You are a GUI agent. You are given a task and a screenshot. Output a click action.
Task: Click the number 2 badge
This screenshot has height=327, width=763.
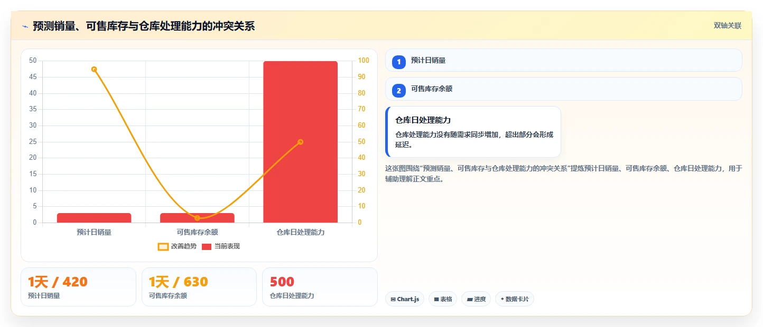(399, 90)
